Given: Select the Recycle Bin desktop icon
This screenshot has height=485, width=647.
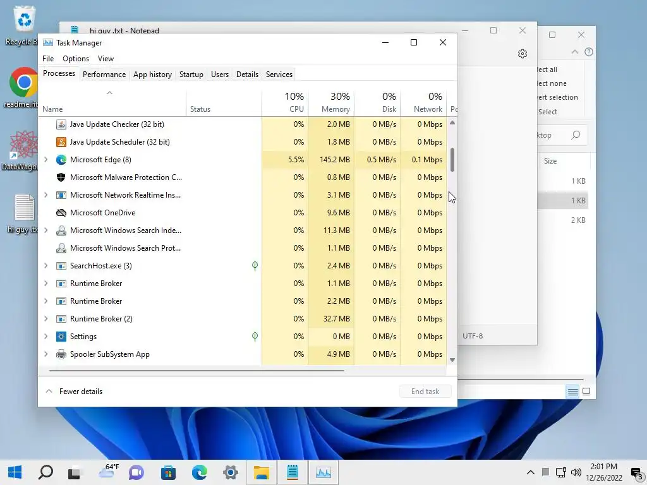Looking at the screenshot, I should pos(23,25).
